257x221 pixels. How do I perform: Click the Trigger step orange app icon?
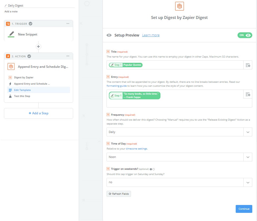pyautogui.click(x=8, y=24)
